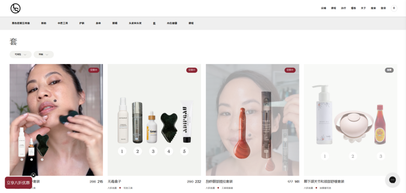This screenshot has height=193, width=406.
Task: Open 播客 in the top menu
Action: tap(353, 8)
